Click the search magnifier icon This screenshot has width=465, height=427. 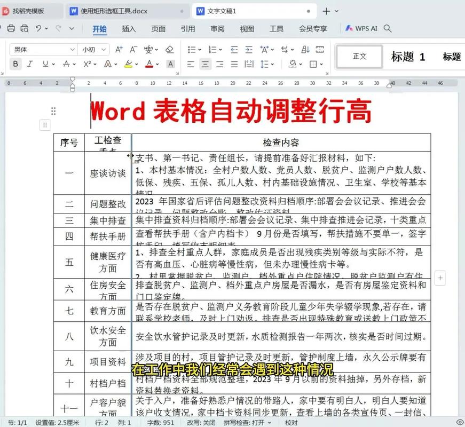pyautogui.click(x=388, y=28)
